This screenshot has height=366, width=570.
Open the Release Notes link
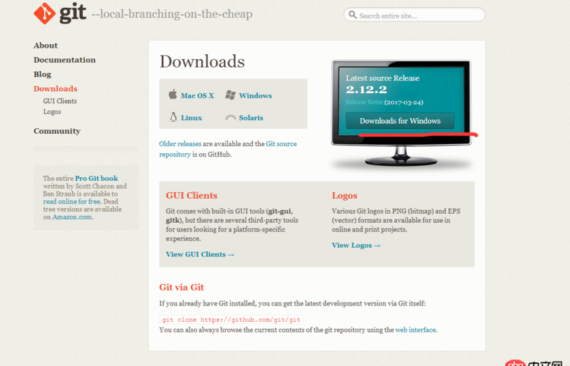[364, 102]
